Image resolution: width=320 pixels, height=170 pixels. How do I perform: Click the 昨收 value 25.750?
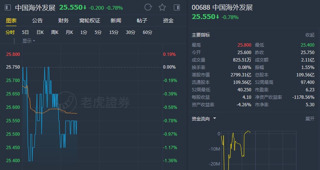[x=308, y=53]
